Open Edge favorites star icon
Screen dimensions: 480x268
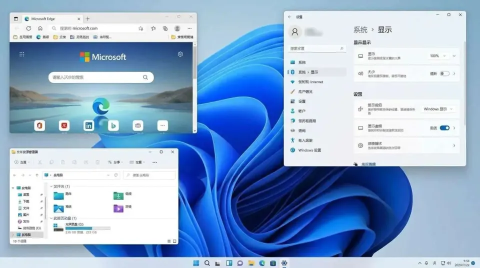pyautogui.click(x=153, y=28)
